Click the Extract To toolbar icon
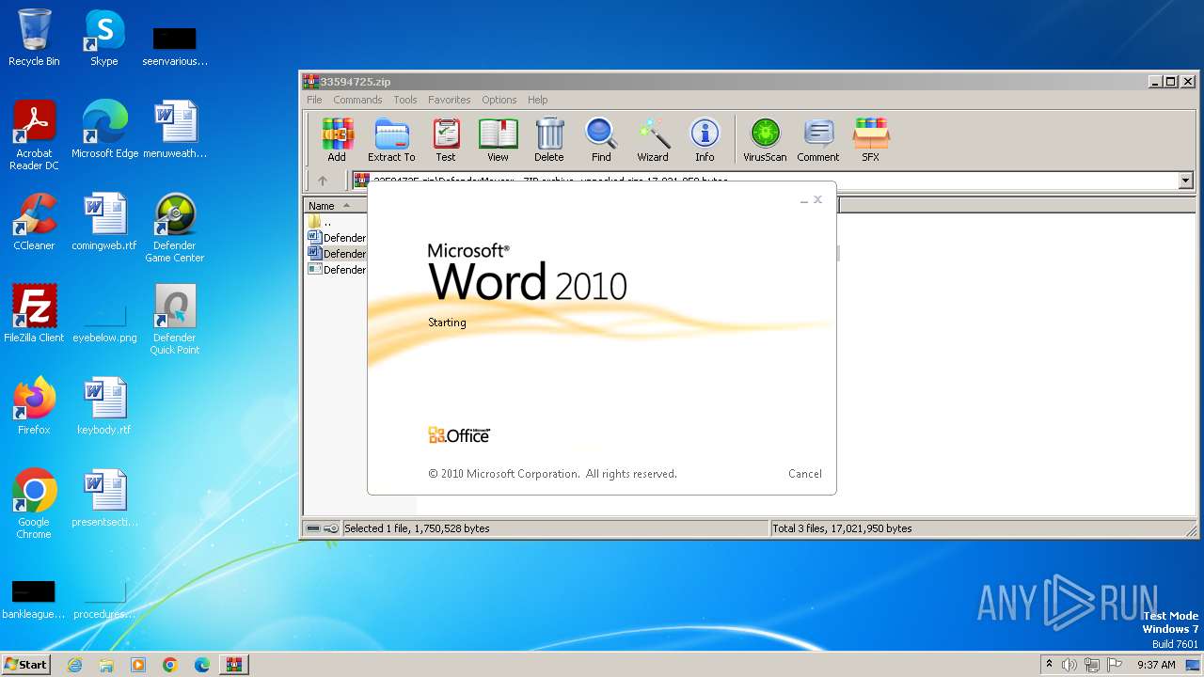Viewport: 1204px width, 677px height. [x=391, y=139]
